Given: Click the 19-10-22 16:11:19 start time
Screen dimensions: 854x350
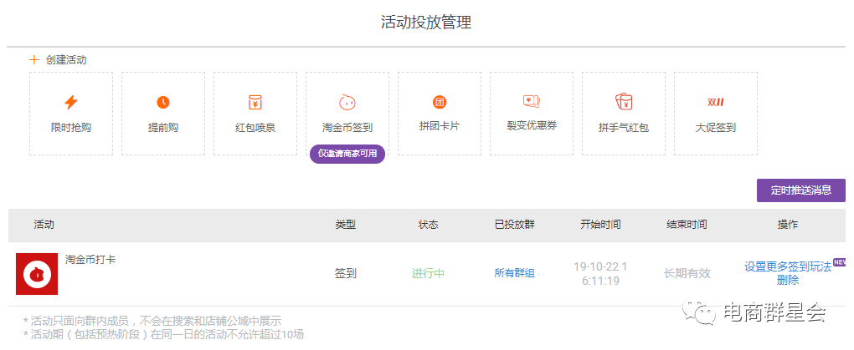Looking at the screenshot, I should [x=600, y=274].
